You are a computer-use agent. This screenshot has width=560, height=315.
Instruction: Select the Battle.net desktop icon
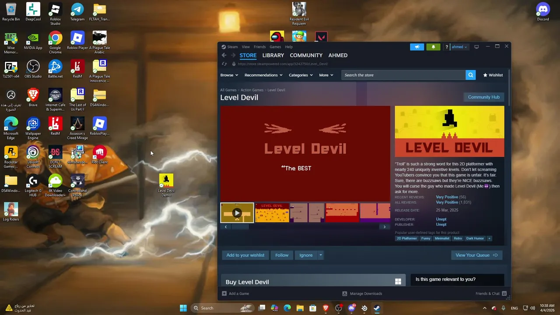coord(55,69)
